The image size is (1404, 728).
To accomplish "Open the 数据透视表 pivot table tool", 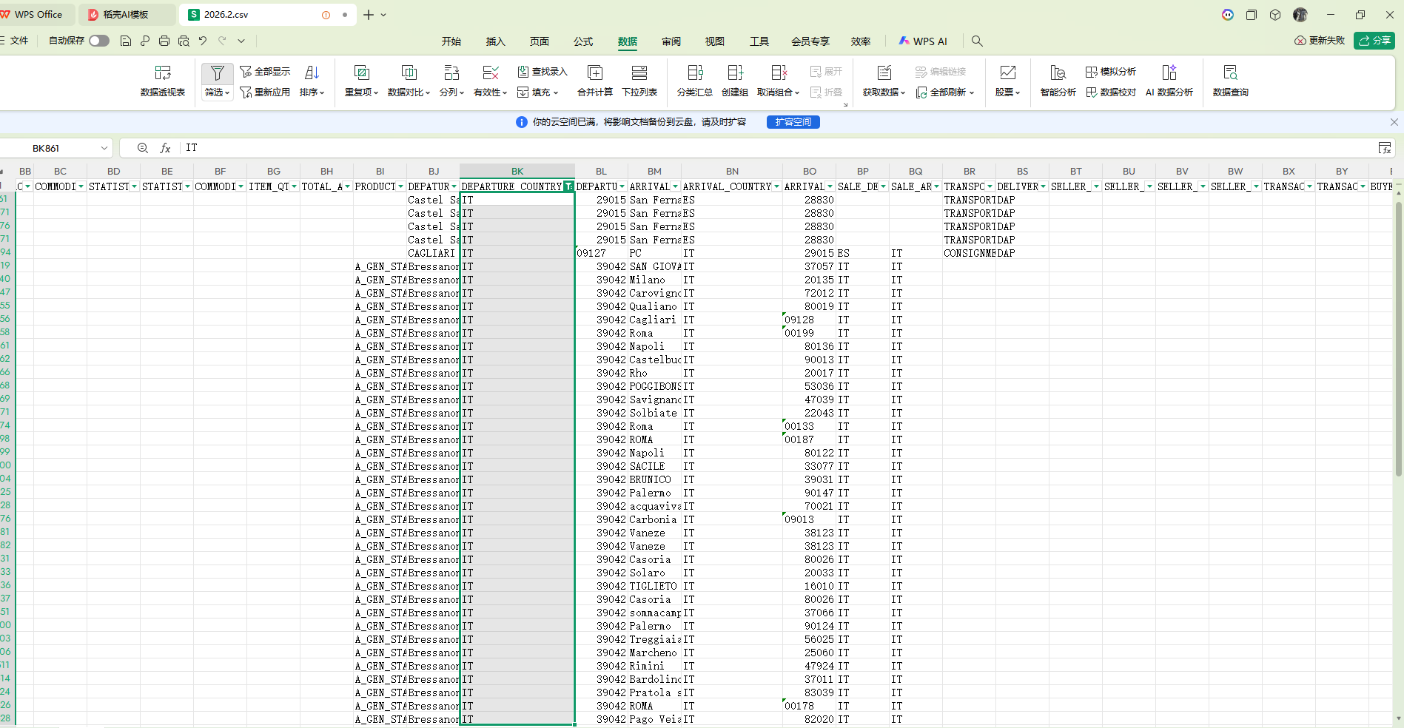I will tap(162, 80).
